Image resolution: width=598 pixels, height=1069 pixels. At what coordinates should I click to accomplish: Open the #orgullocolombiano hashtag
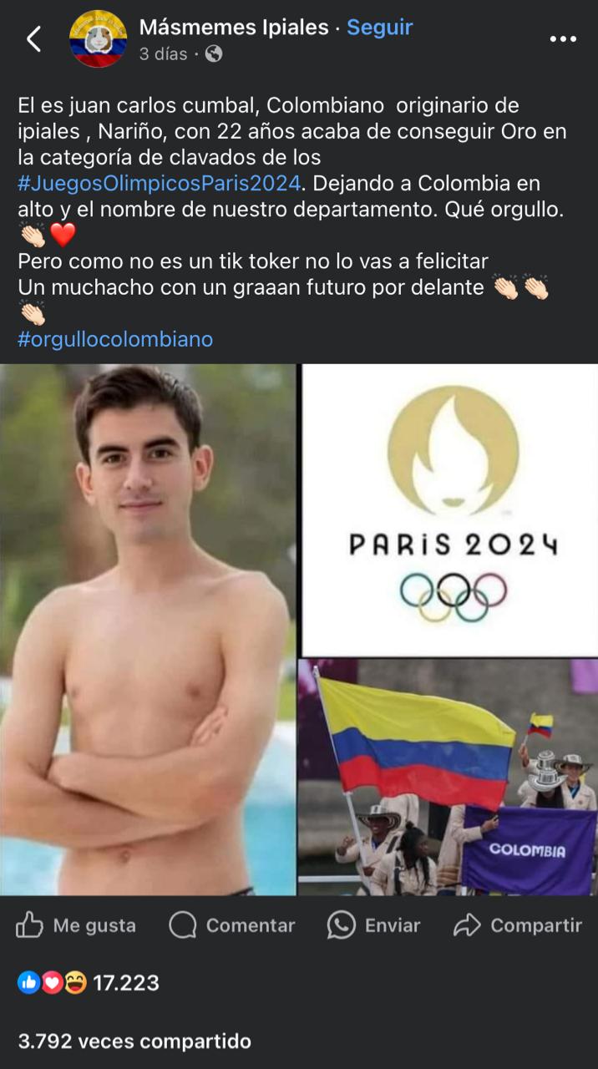coord(115,339)
